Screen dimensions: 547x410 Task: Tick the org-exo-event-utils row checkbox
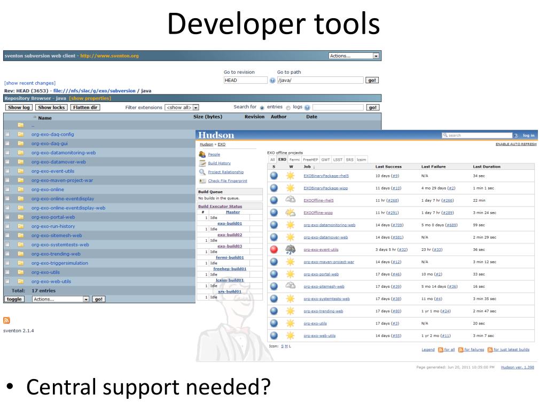7,171
